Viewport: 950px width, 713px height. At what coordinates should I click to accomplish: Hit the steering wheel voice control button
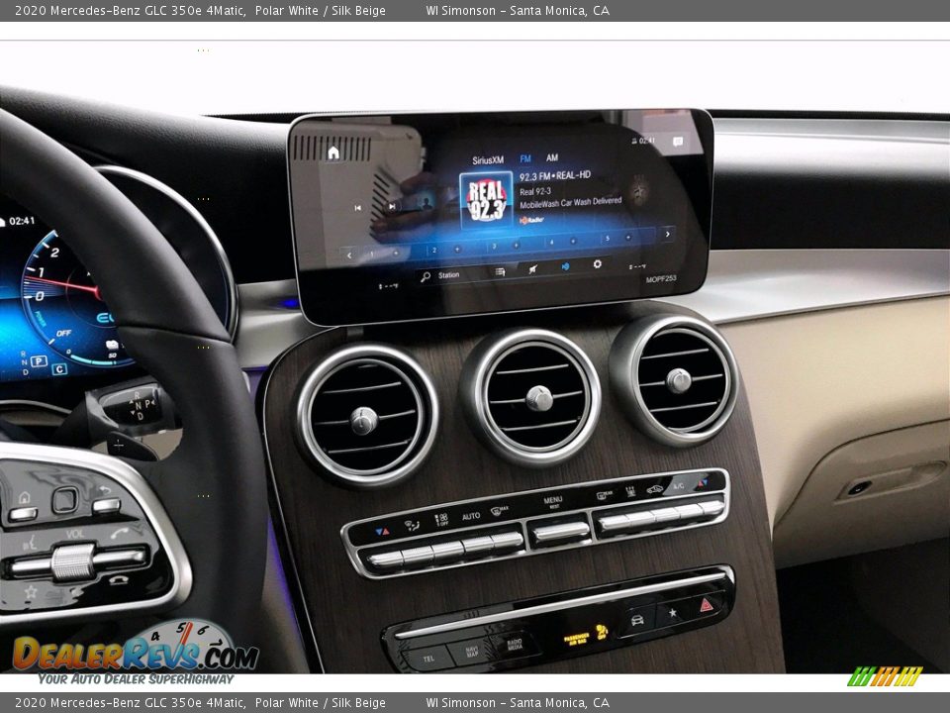pyautogui.click(x=30, y=543)
